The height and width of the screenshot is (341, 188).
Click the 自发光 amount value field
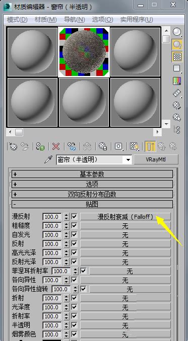pyautogui.click(x=52, y=235)
